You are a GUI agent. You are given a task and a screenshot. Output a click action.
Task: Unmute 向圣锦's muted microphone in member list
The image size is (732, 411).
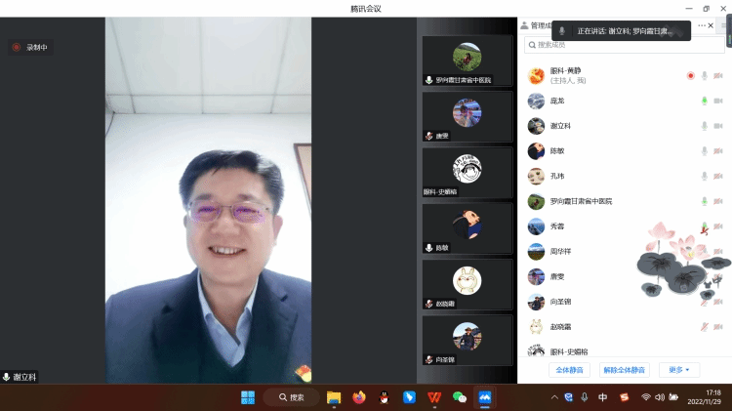[705, 302]
